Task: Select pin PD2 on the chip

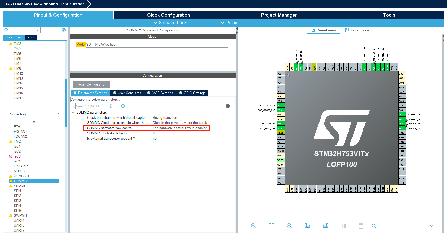Action: (x=365, y=67)
